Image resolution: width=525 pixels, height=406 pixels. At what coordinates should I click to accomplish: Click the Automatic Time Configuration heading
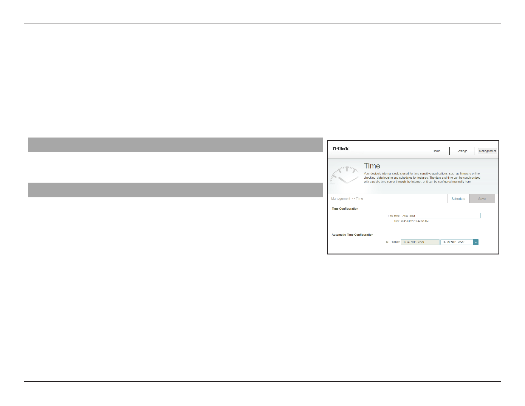click(352, 234)
